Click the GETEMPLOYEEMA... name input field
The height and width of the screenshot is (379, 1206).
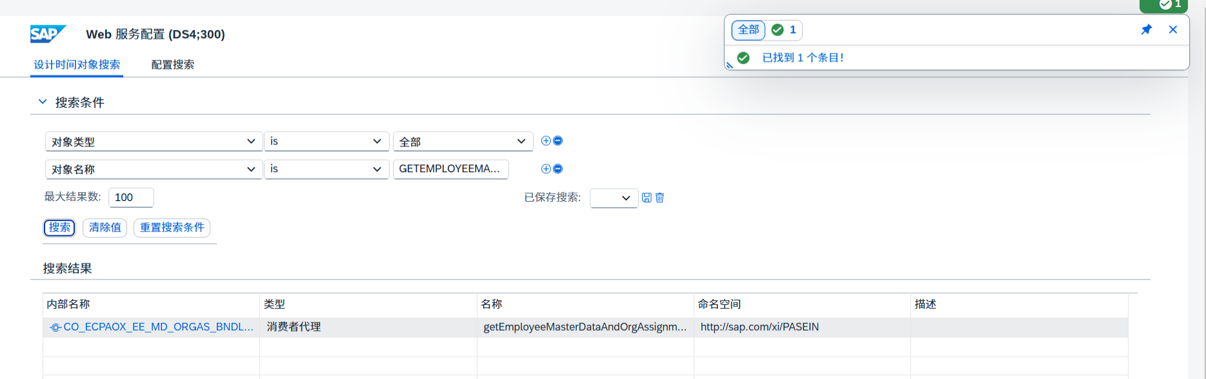451,170
